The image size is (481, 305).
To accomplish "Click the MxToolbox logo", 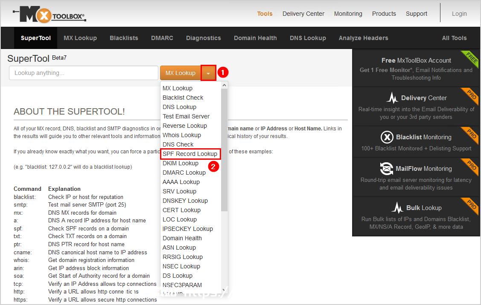I will (50, 14).
